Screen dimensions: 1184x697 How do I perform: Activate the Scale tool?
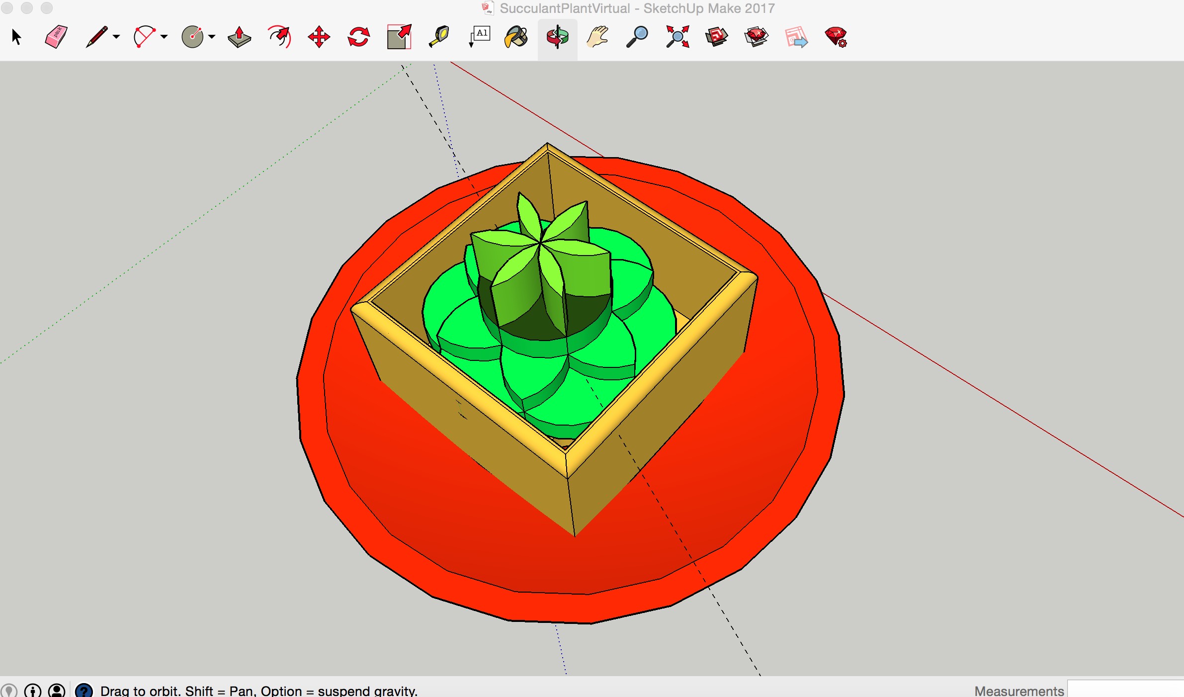[x=399, y=37]
